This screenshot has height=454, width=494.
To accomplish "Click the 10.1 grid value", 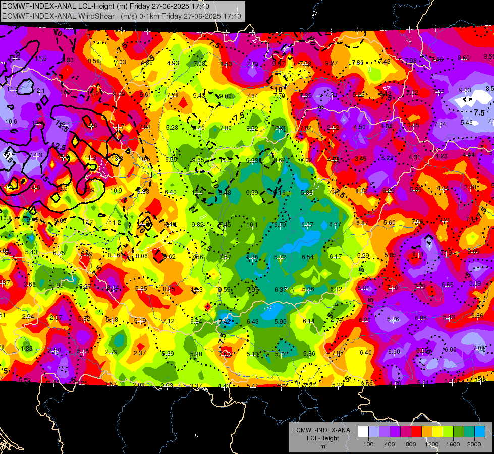I will pos(252,224).
